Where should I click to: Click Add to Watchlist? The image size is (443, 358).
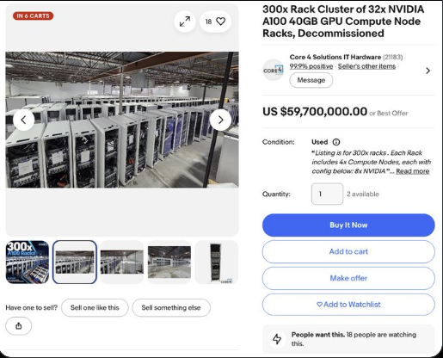[348, 305]
